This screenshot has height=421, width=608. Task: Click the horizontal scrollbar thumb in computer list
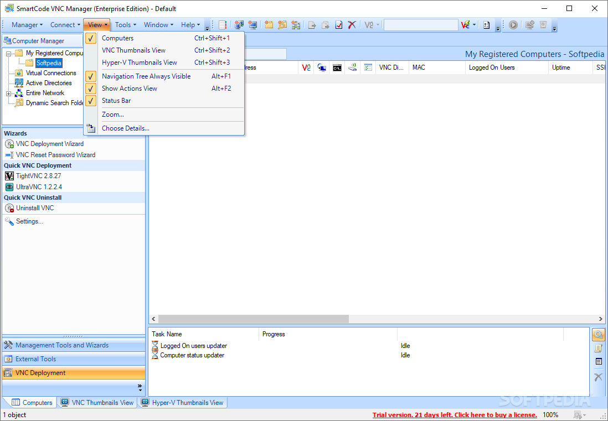254,319
